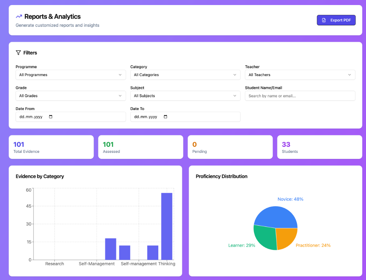Open the Date To calendar picker icon
This screenshot has height=280, width=366.
pos(165,117)
